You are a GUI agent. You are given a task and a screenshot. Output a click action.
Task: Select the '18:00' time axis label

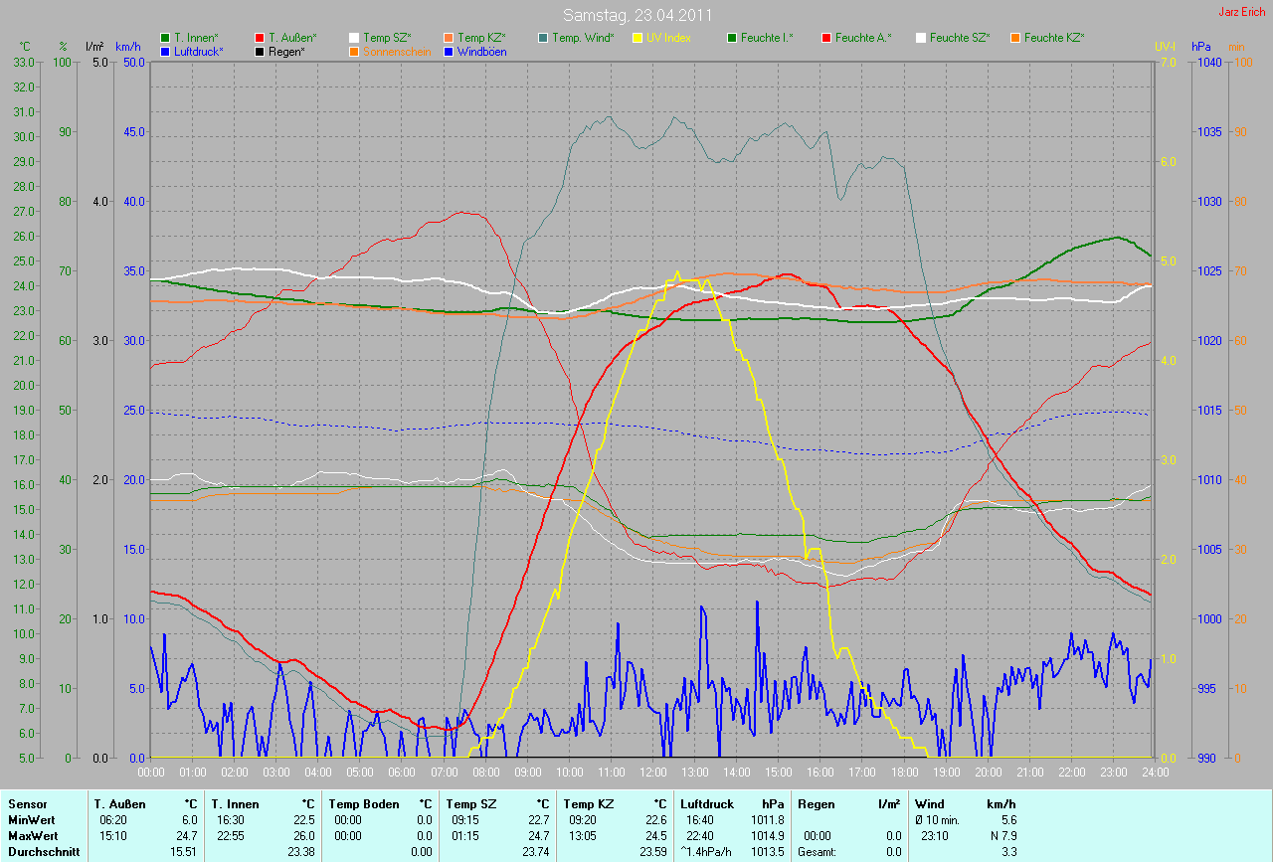tap(904, 772)
